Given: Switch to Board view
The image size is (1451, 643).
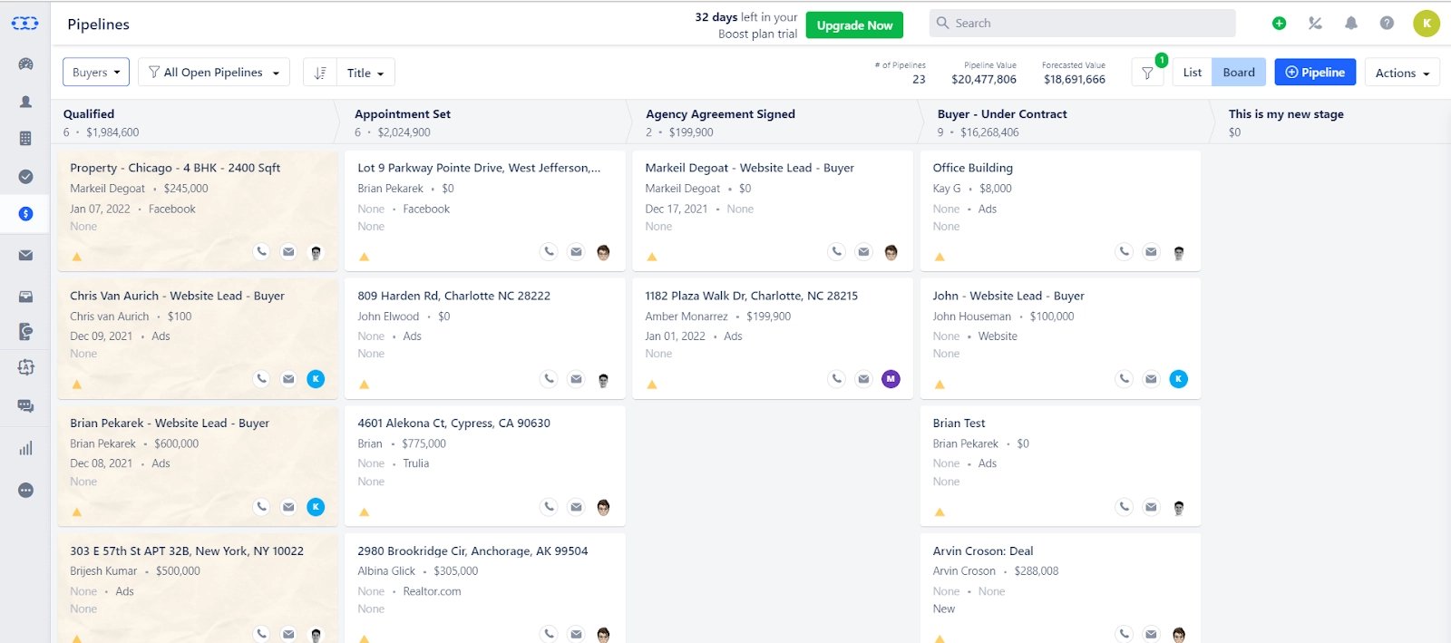Looking at the screenshot, I should [1238, 73].
